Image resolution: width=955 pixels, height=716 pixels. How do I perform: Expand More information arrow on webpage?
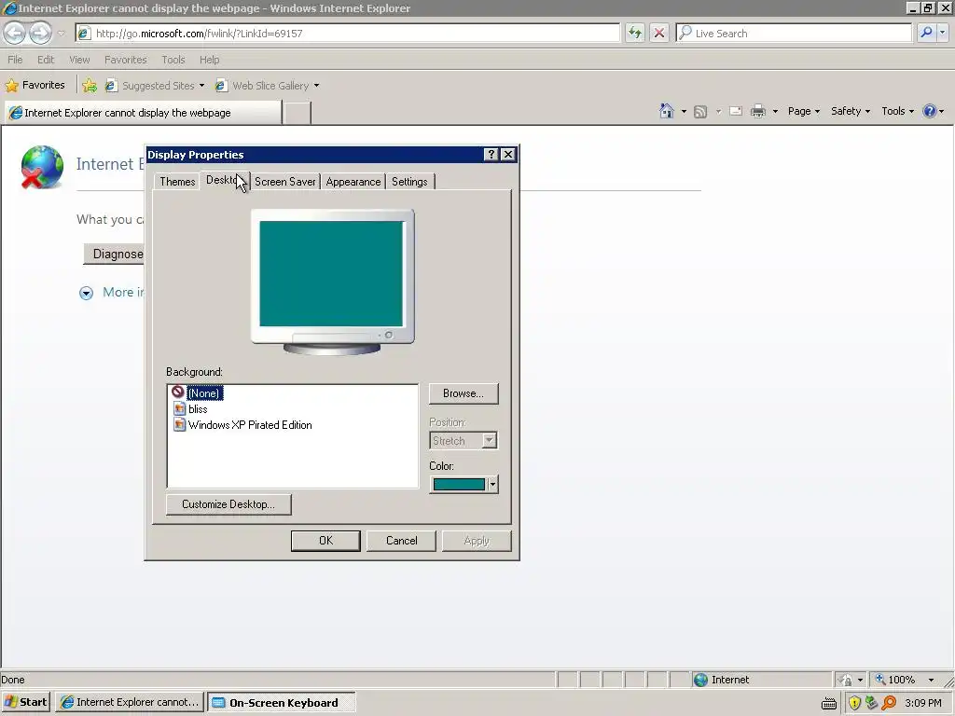pos(86,293)
